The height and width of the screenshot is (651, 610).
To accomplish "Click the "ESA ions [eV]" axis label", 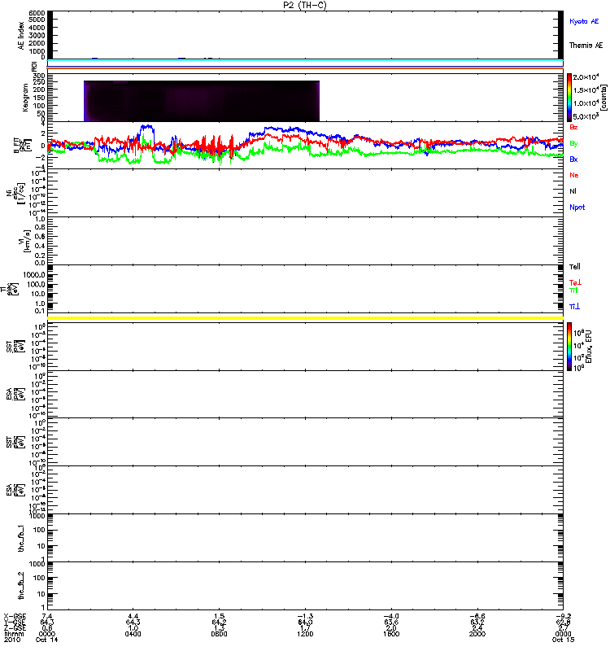I will [14, 395].
